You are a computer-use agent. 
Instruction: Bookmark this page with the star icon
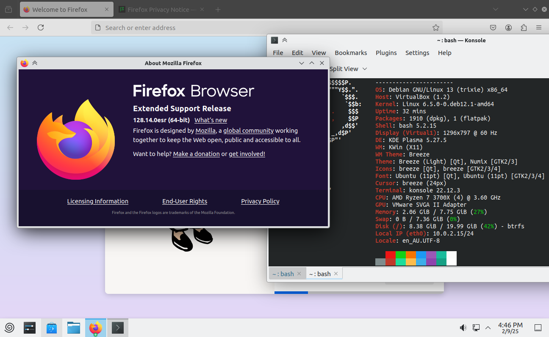coord(435,27)
